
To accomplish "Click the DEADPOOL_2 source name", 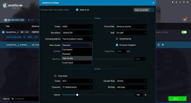I will click(x=12, y=32).
